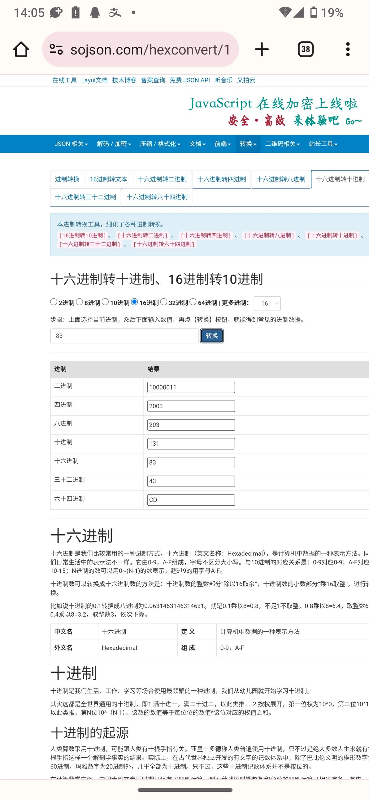Tap the 十进制的起源 heading
The height and width of the screenshot is (800, 369).
89,732
